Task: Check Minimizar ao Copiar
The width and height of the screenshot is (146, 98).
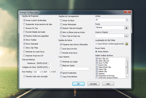Action: click(61, 62)
